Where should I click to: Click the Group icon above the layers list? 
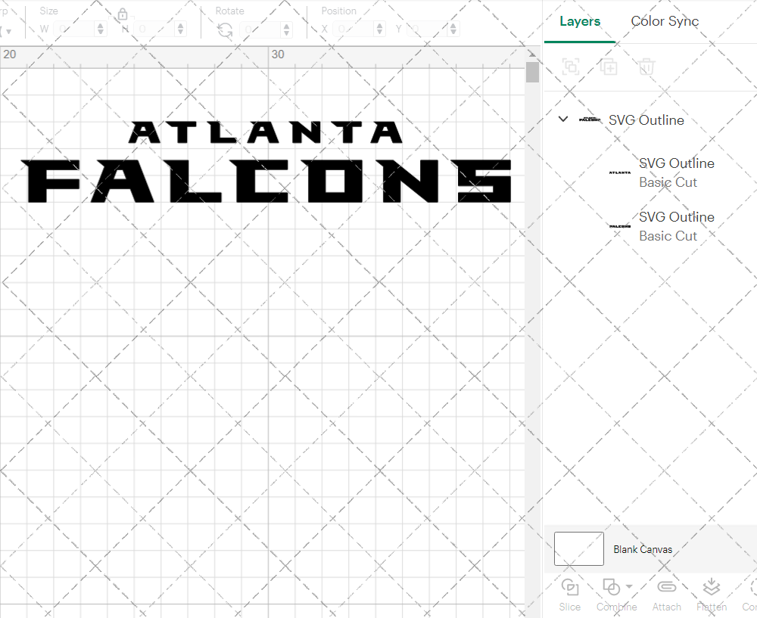[570, 67]
